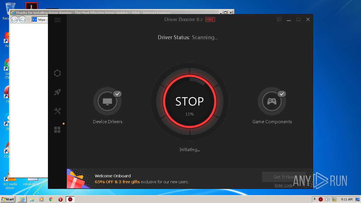Click the network tray icon
This screenshot has width=361, height=203.
point(334,199)
